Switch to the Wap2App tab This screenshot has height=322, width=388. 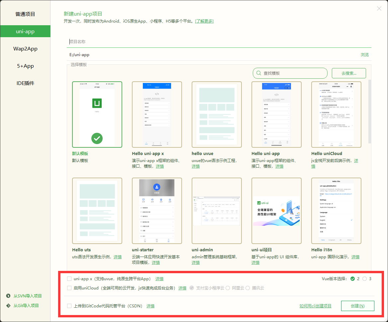(25, 48)
